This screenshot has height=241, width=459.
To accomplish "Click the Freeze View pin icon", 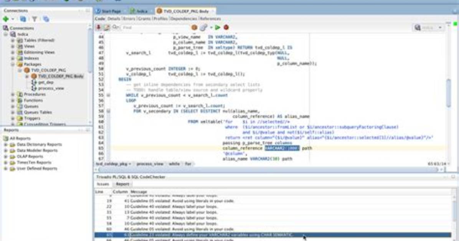I will tap(99, 27).
